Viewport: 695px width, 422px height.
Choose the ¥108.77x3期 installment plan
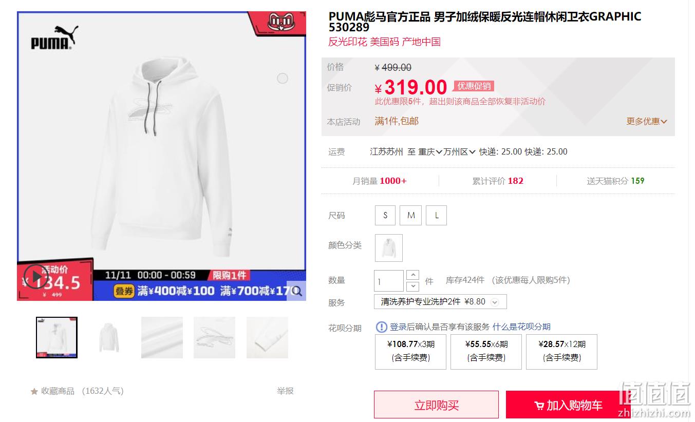pyautogui.click(x=410, y=352)
